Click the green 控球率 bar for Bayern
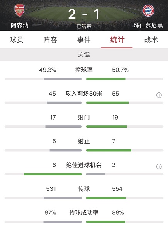 point(106,79)
